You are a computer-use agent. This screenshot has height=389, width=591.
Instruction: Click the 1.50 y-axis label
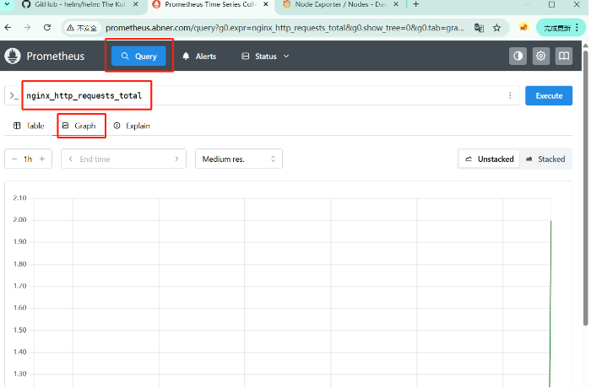pos(19,330)
